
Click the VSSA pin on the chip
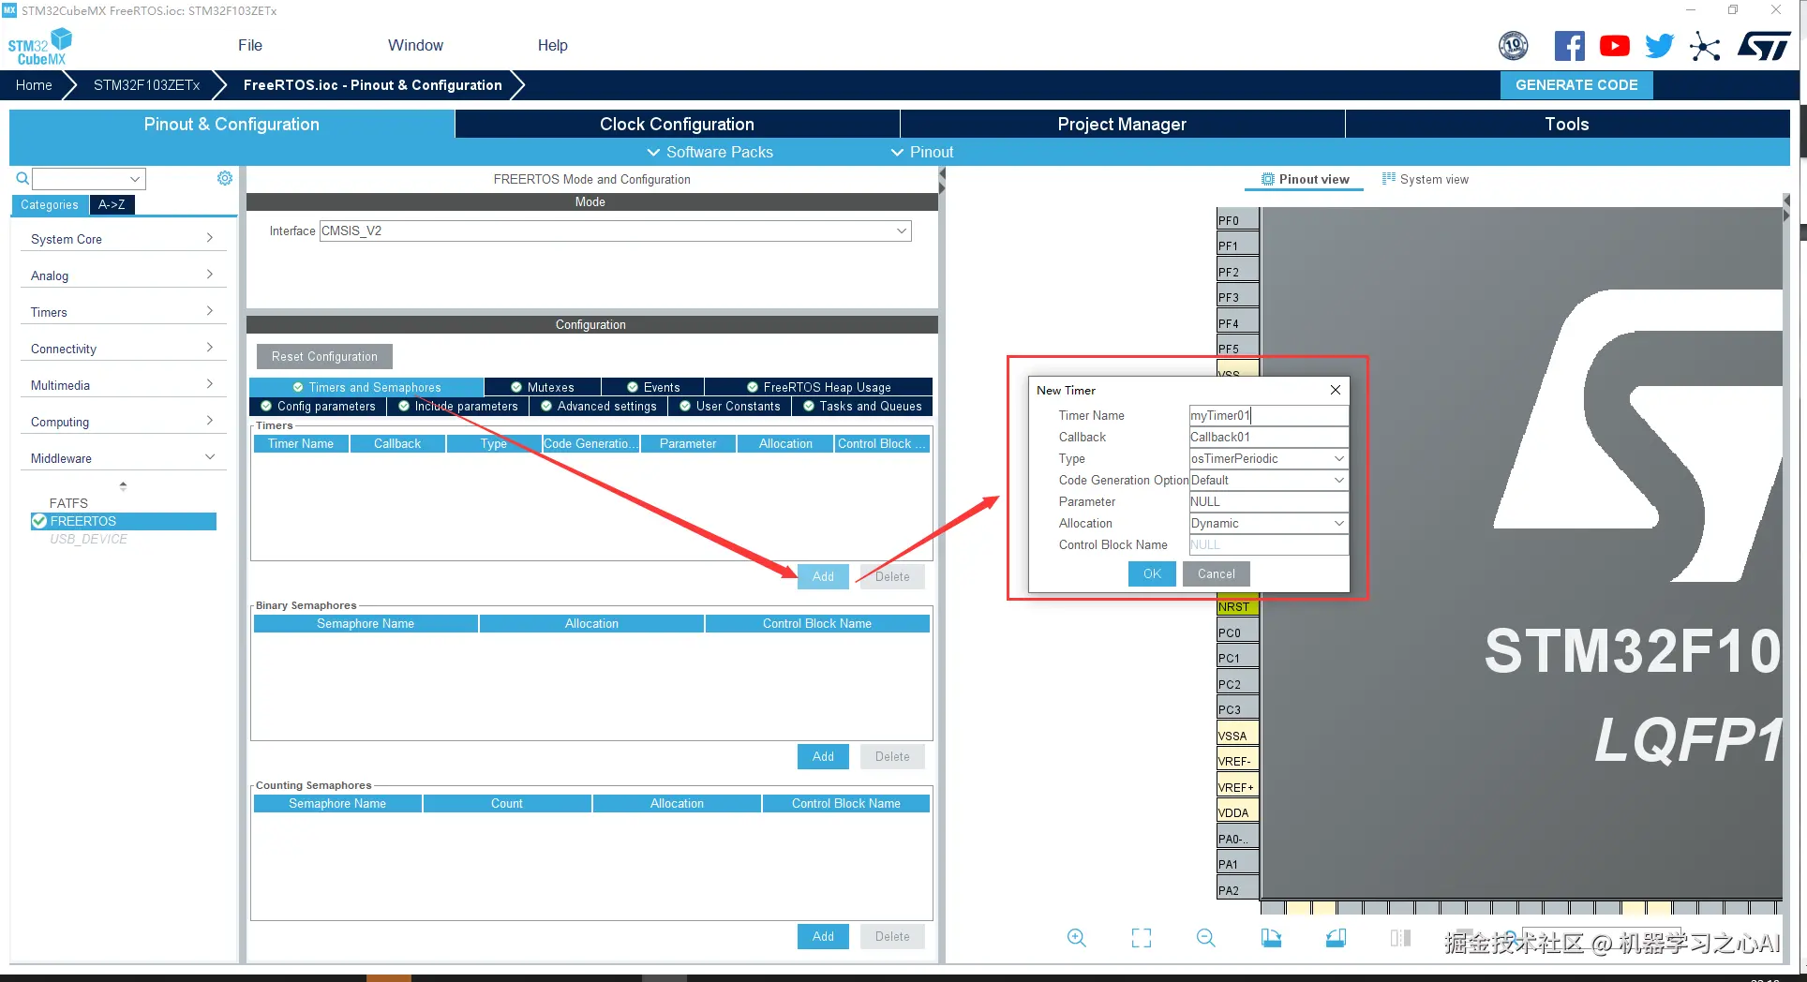[1237, 736]
